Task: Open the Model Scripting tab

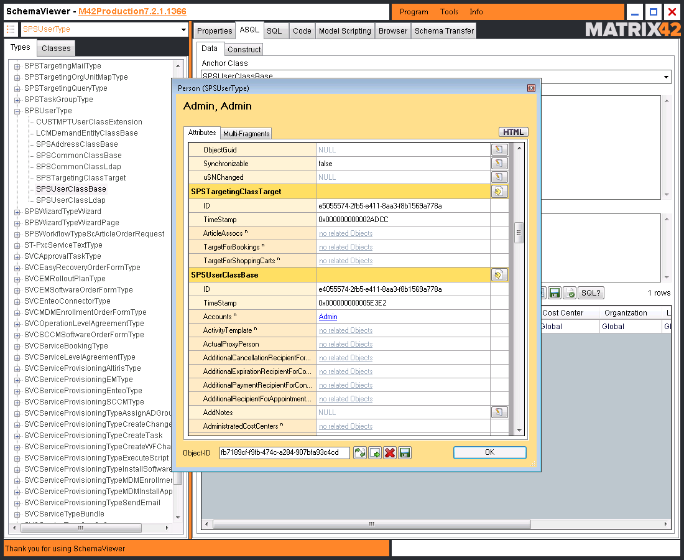Action: coord(344,31)
